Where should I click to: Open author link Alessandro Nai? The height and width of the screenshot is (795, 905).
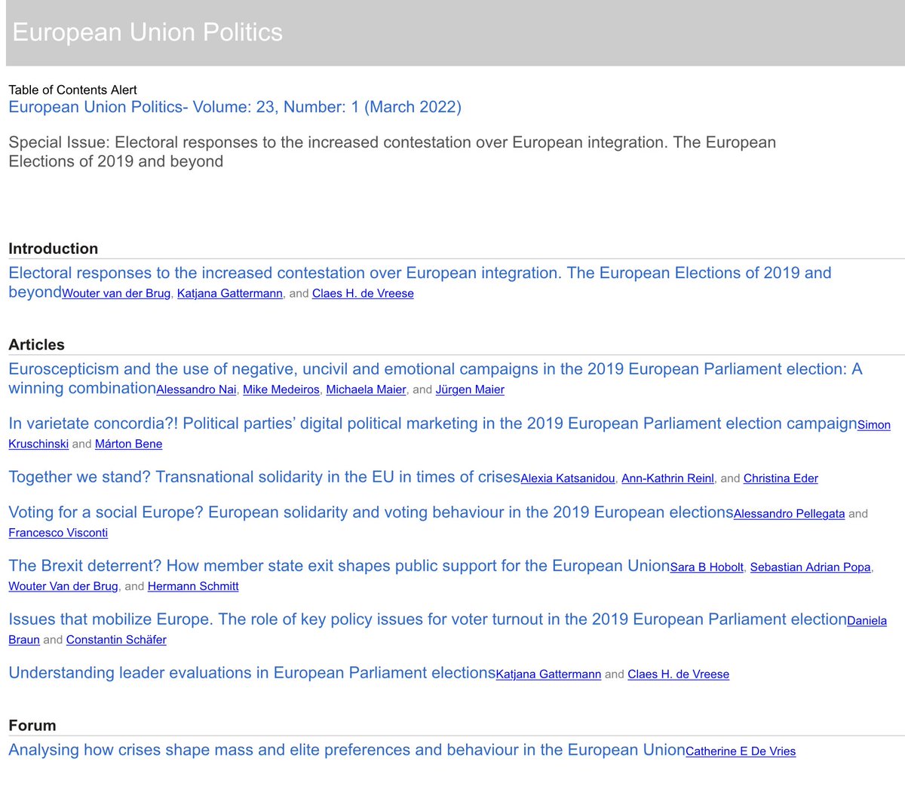click(196, 390)
